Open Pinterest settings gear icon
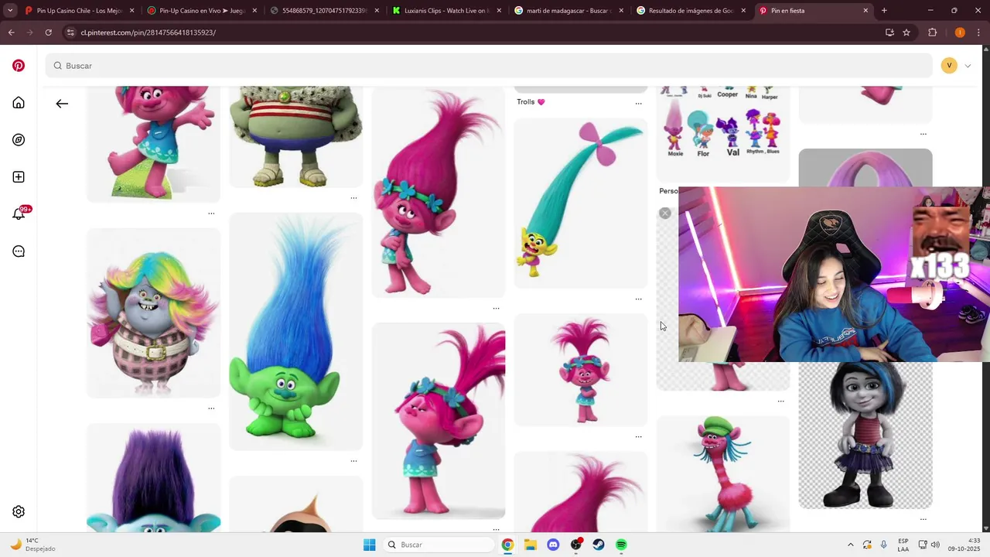 [19, 512]
